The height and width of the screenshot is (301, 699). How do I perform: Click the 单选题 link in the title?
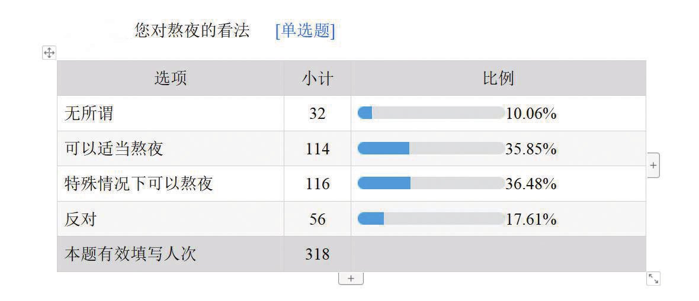coord(305,31)
